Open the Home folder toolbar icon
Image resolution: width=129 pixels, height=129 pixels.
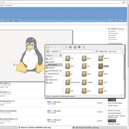pos(75,47)
